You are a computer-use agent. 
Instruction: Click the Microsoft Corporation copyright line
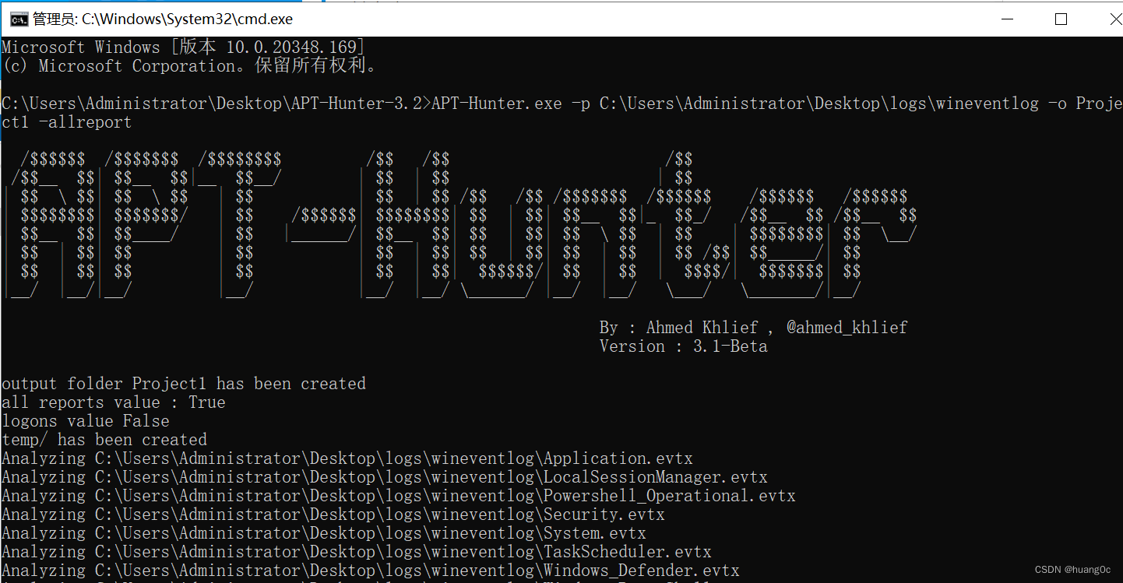point(190,66)
